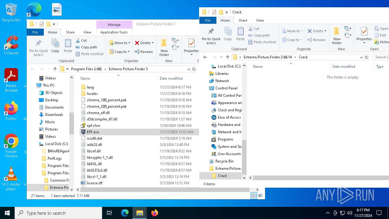Click Rename in Crack window ribbon

point(316,40)
